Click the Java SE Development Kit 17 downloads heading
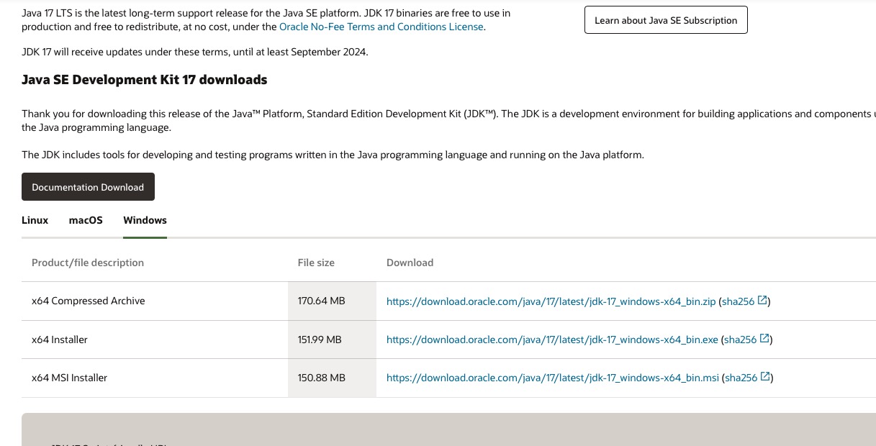The image size is (876, 446). click(144, 80)
